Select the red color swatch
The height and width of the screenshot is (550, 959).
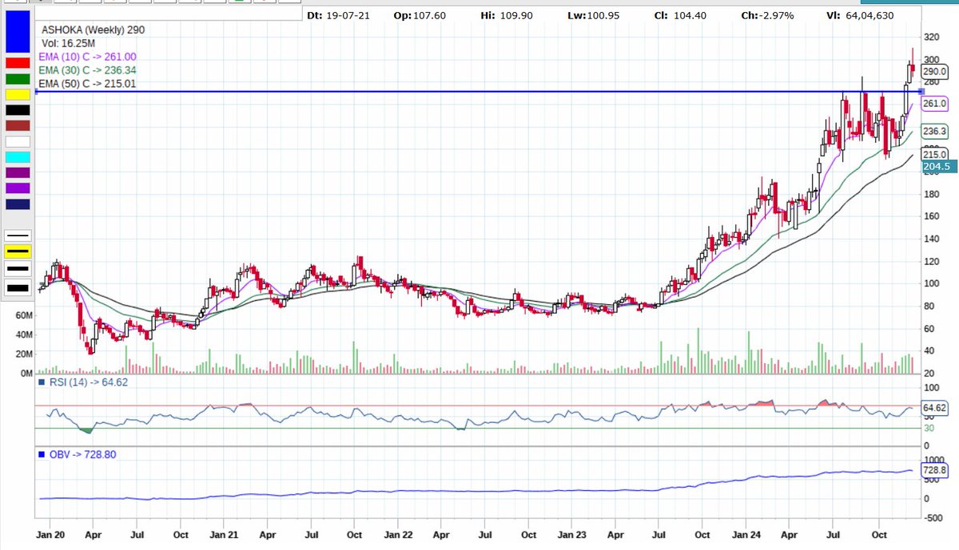tap(18, 63)
